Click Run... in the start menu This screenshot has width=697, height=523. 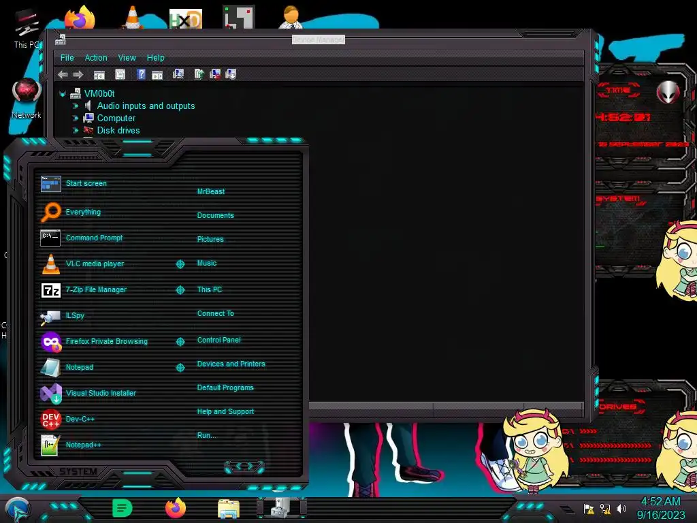point(206,435)
